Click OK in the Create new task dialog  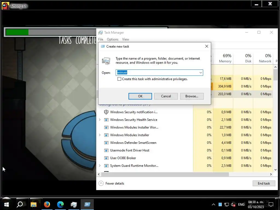click(x=140, y=96)
